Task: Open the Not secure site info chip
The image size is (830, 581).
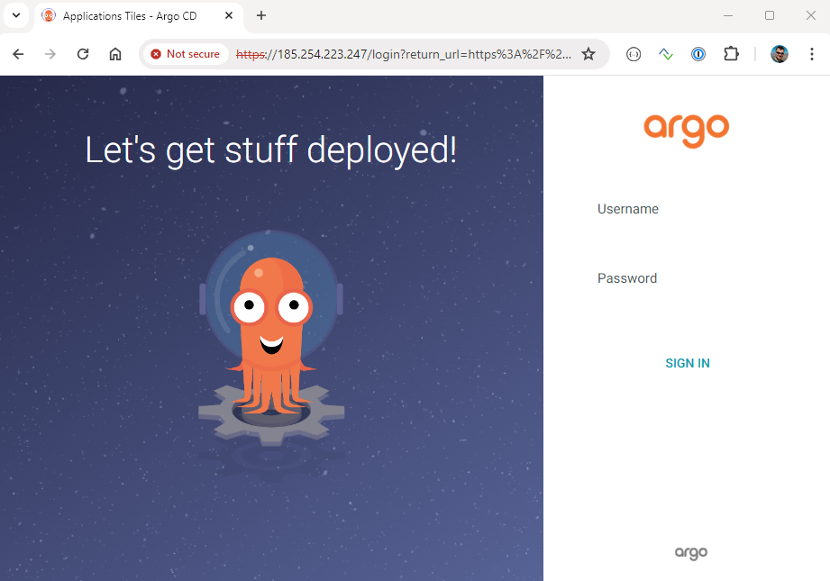Action: tap(186, 54)
